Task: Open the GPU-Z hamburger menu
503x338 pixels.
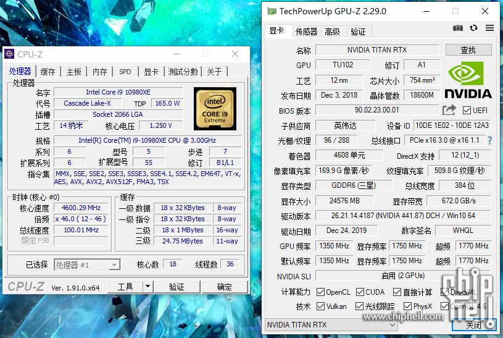Action: [489, 28]
